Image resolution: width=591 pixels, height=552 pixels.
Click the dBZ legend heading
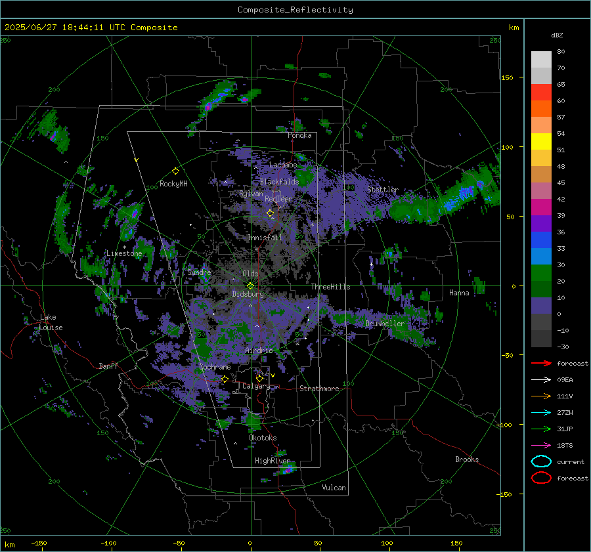557,35
